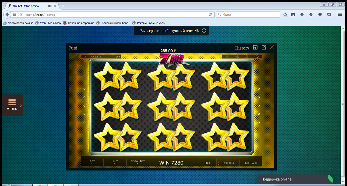This screenshot has width=347, height=186.
Task: Bookmark this page with star icon
Action: tap(285, 14)
